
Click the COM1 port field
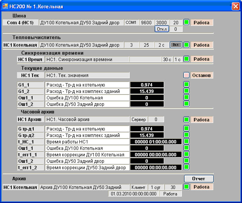131,23
